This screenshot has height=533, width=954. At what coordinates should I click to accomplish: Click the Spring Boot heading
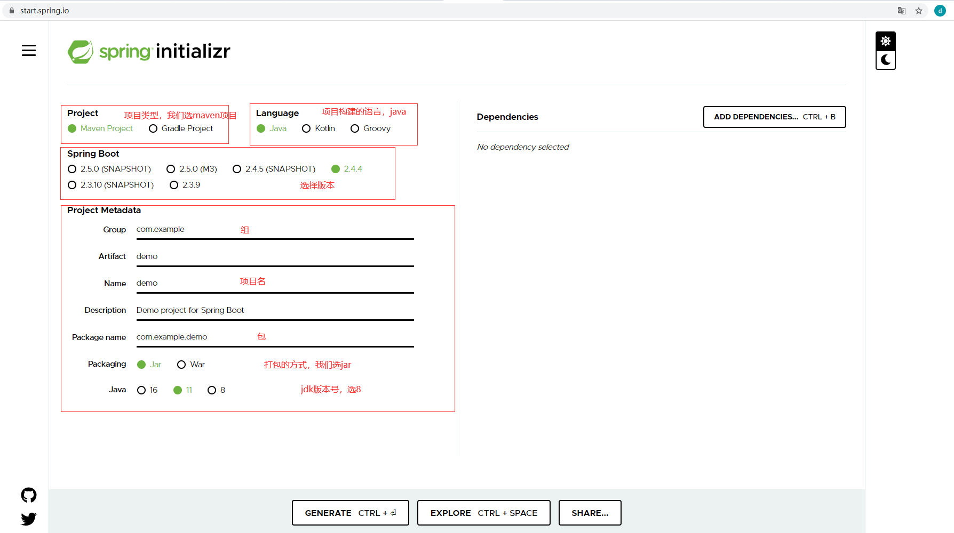[x=93, y=154]
